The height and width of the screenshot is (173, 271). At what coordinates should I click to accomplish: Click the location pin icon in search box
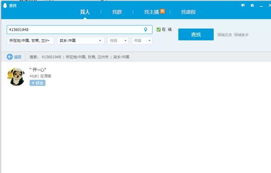point(146,30)
